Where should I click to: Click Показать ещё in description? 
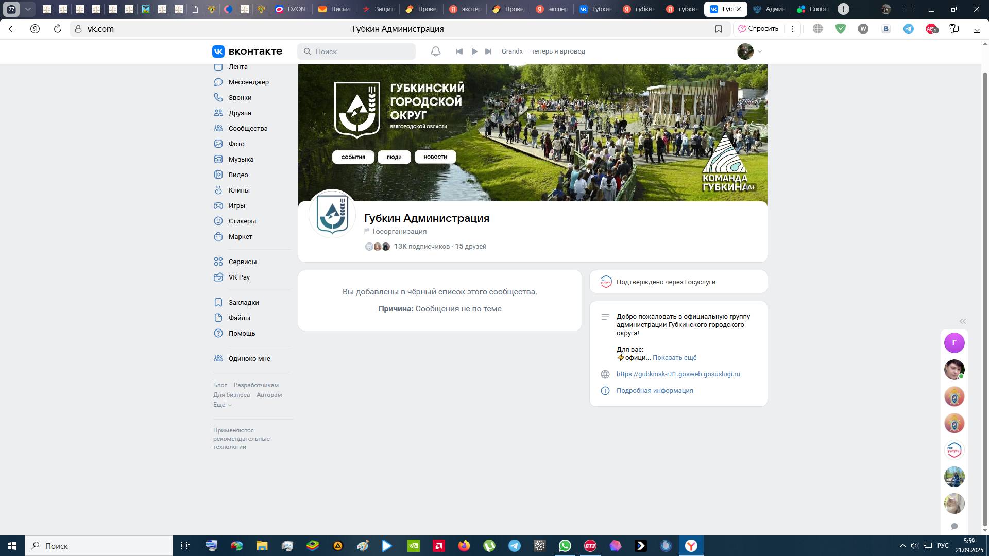click(x=674, y=358)
